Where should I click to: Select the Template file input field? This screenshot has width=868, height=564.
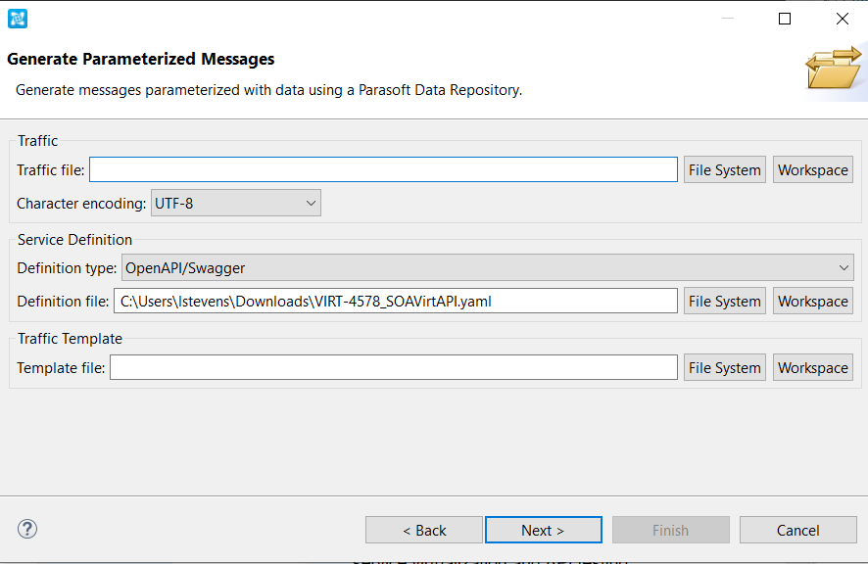coord(394,367)
